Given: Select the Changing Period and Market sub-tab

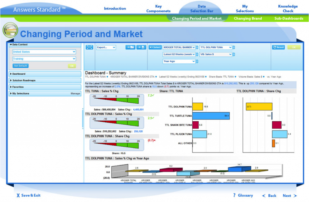Looking at the screenshot, I should pos(197,18).
